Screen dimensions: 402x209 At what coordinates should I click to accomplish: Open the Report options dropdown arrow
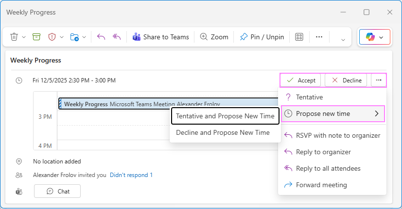(62, 37)
